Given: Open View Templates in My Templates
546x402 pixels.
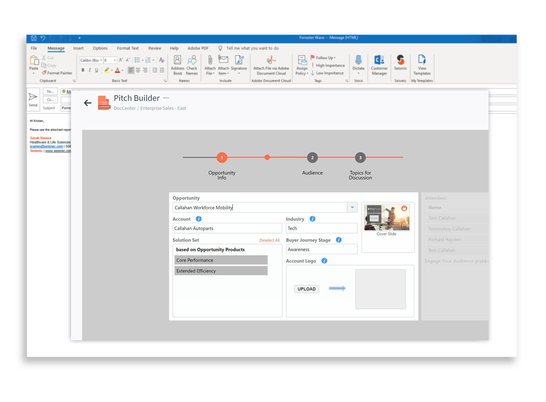Looking at the screenshot, I should pyautogui.click(x=422, y=65).
